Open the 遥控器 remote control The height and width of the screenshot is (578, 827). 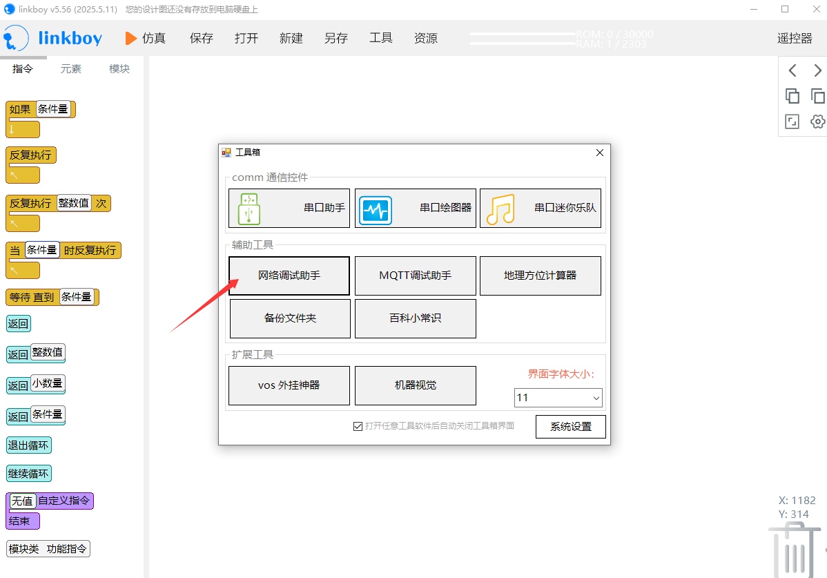point(795,38)
